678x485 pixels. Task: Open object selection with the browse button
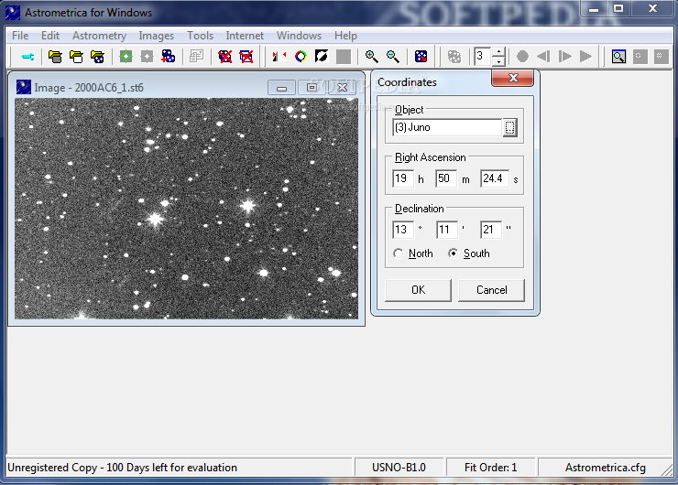509,128
